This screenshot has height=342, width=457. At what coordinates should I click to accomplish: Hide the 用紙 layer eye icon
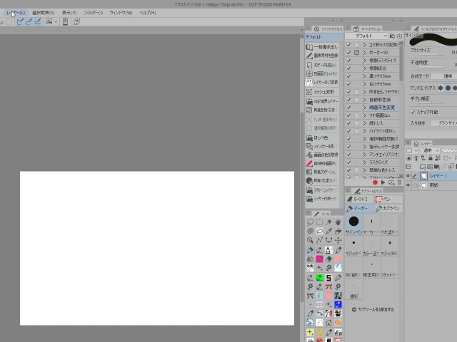(x=408, y=185)
